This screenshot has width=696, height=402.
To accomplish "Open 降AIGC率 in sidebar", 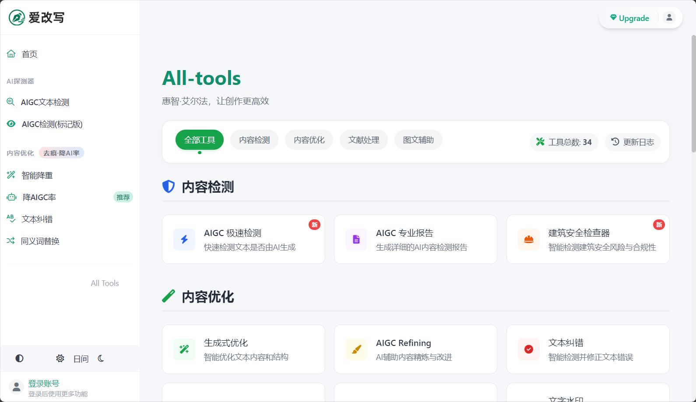I will [x=70, y=197].
